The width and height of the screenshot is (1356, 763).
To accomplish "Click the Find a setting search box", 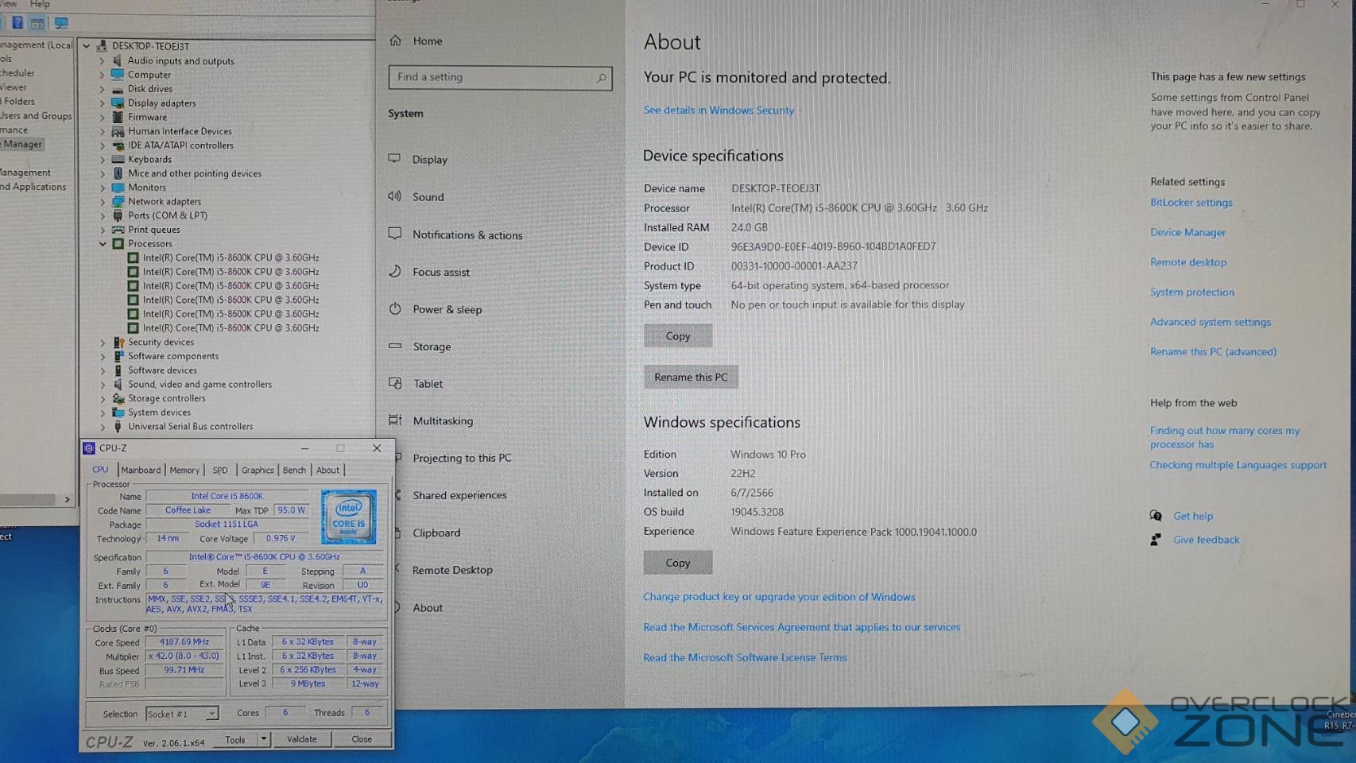I will click(500, 77).
